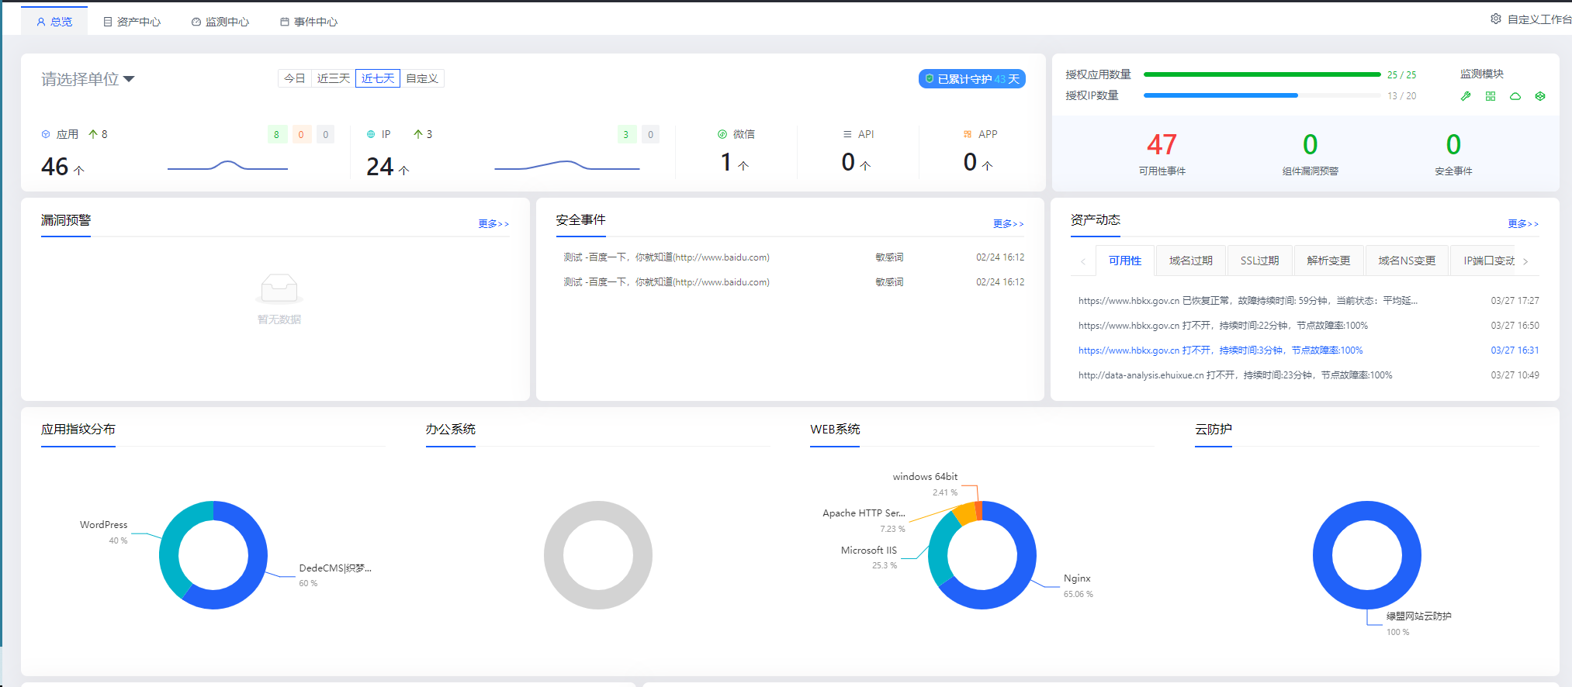Select the 域名过期 asset tab
The image size is (1572, 687).
pos(1191,261)
